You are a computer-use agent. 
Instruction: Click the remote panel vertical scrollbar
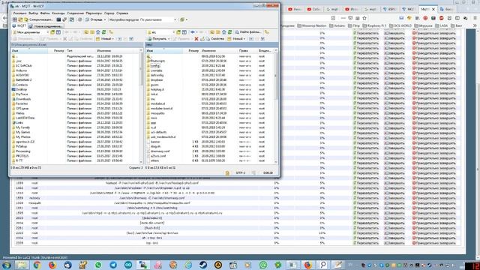pos(276,107)
